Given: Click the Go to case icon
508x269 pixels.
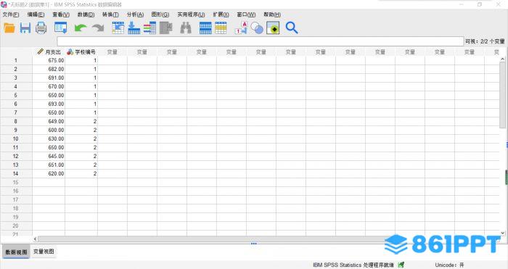Looking at the screenshot, I should (x=118, y=28).
